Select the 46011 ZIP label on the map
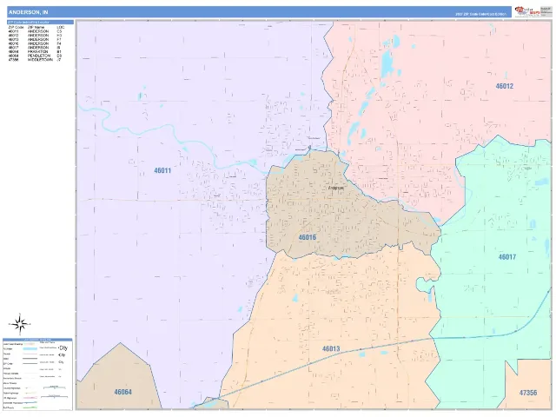Screen dimensions: 556x417 [162, 170]
